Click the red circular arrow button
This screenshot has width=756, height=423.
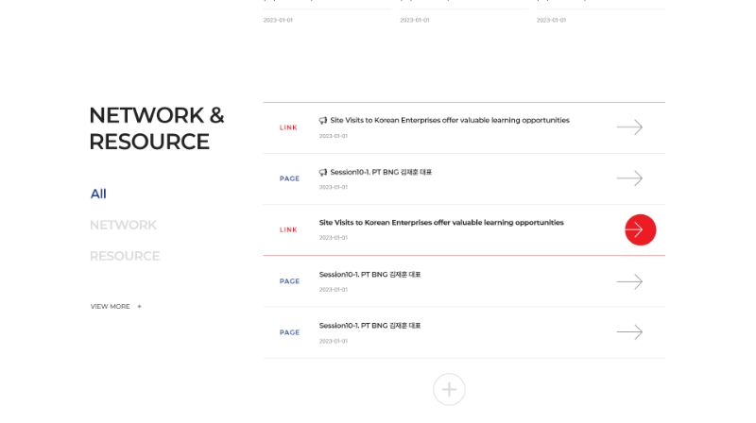641,229
